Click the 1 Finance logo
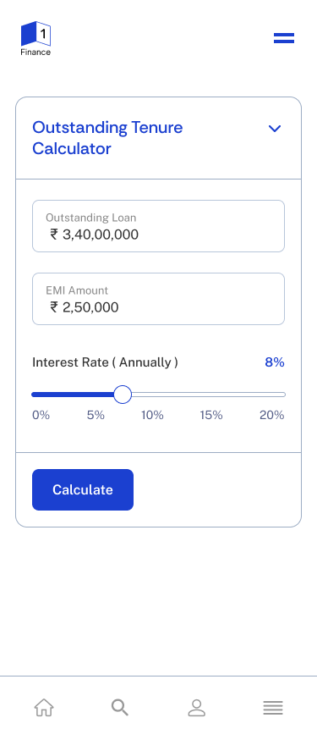Image resolution: width=317 pixels, height=740 pixels. (x=36, y=39)
